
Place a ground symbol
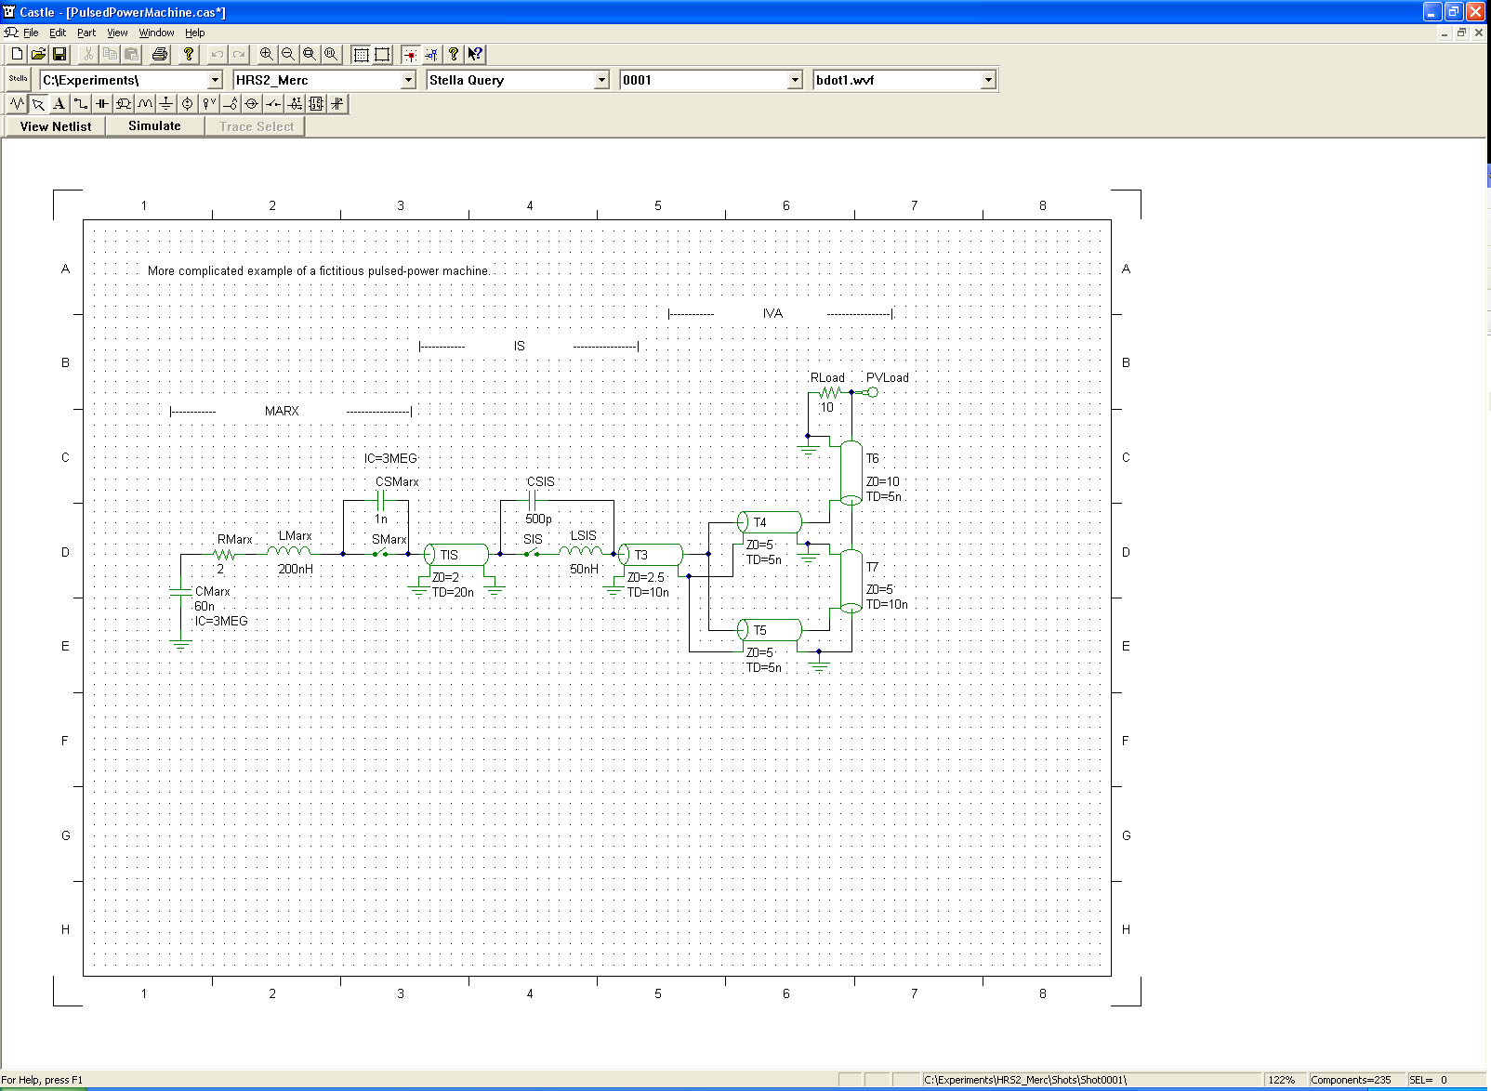(x=165, y=104)
